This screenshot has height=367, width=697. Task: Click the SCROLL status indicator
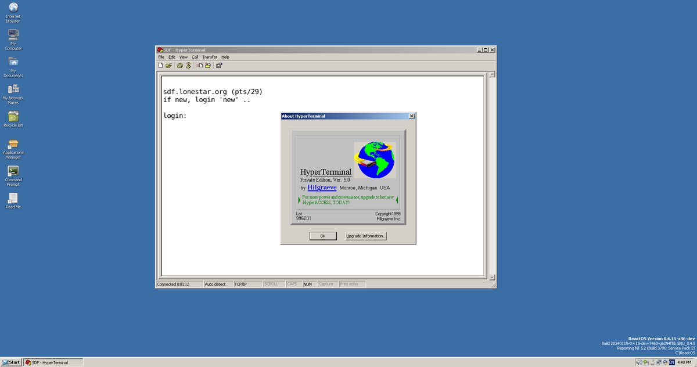pyautogui.click(x=274, y=284)
